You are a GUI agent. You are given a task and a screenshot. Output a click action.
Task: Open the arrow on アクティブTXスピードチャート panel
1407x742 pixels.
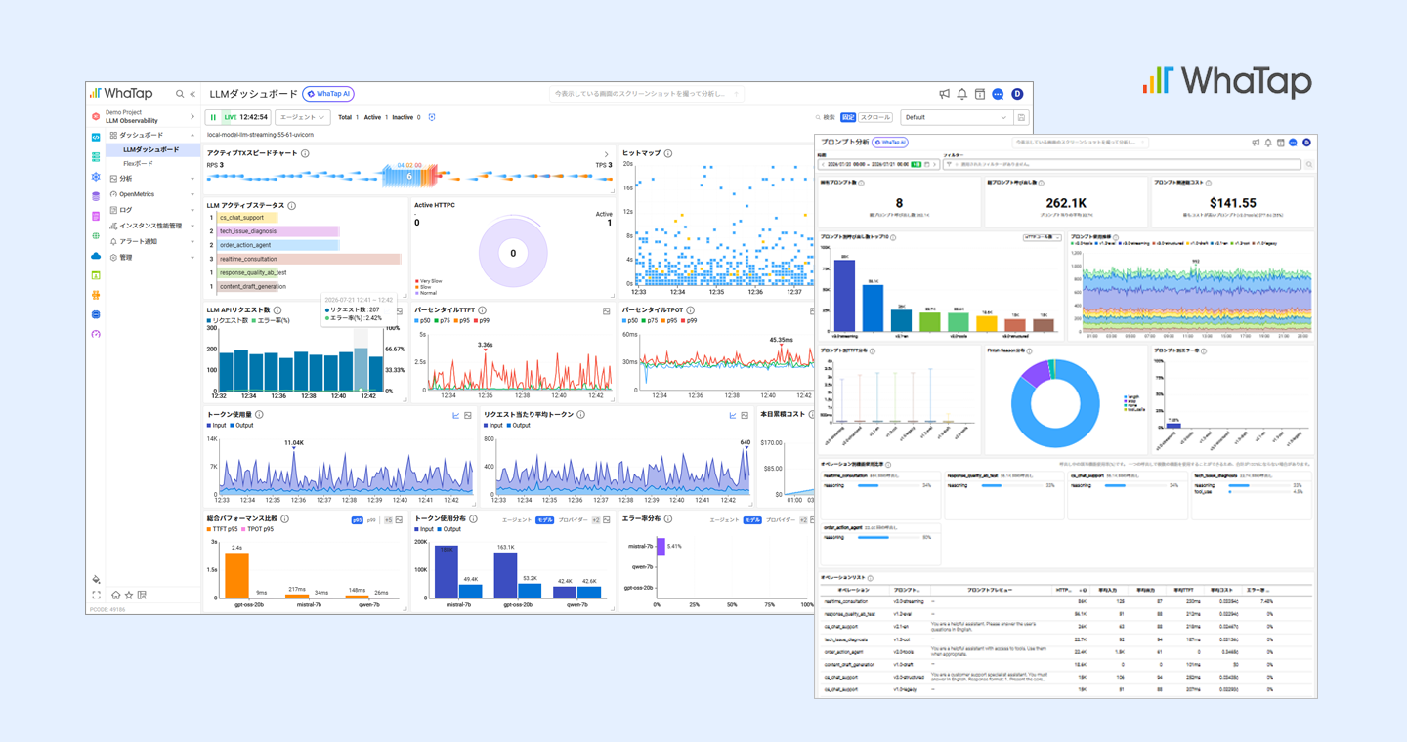606,154
